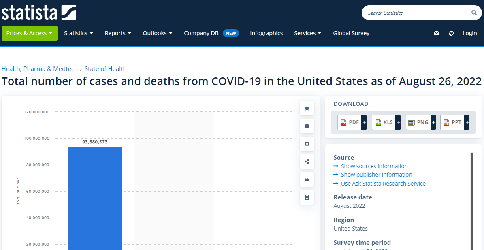Screen dimensions: 484x250
Task: Click the share icon beside the chart
Action: (x=307, y=162)
